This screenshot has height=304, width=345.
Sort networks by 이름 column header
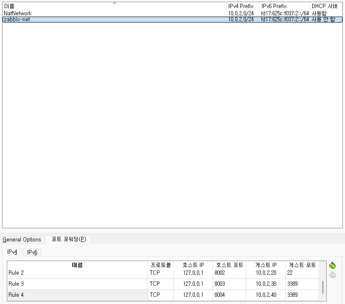click(114, 6)
